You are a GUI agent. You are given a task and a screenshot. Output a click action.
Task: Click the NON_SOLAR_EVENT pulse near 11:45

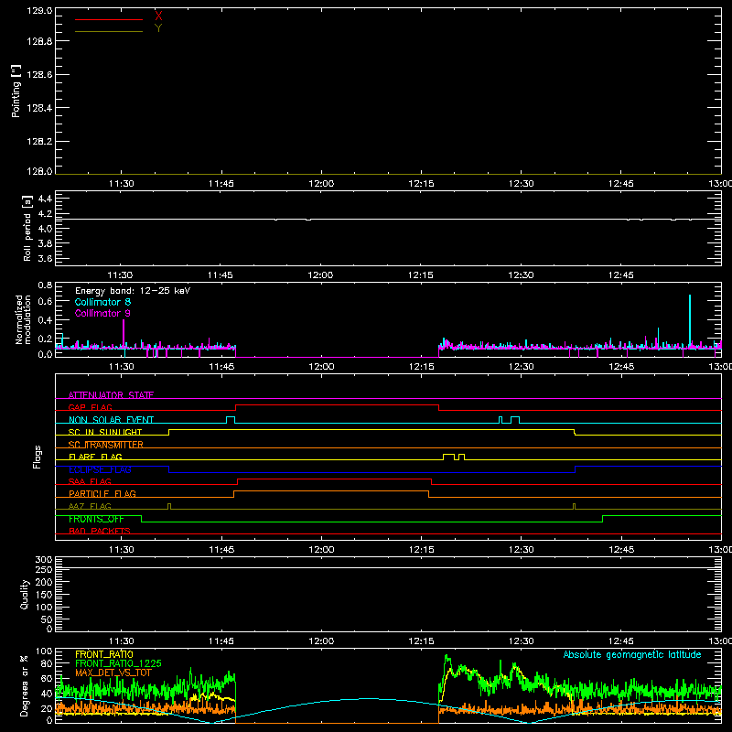click(x=231, y=420)
